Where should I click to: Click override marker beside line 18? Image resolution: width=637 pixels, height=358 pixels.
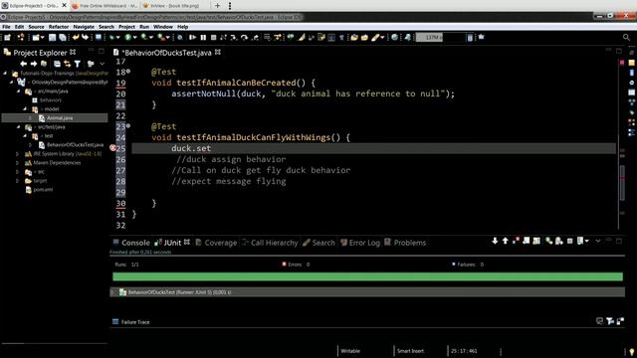(128, 71)
